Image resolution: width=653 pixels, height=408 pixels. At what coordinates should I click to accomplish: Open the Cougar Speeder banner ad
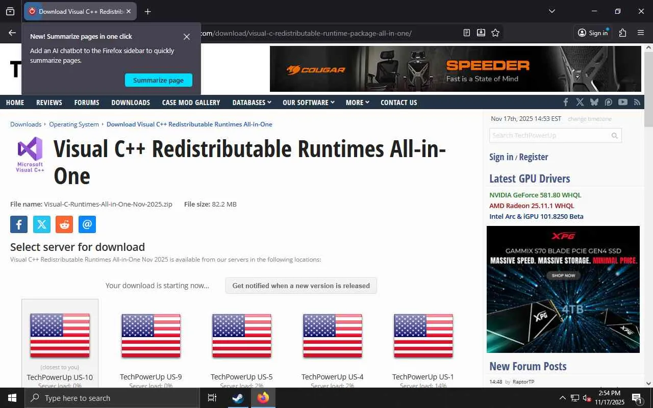pos(455,69)
